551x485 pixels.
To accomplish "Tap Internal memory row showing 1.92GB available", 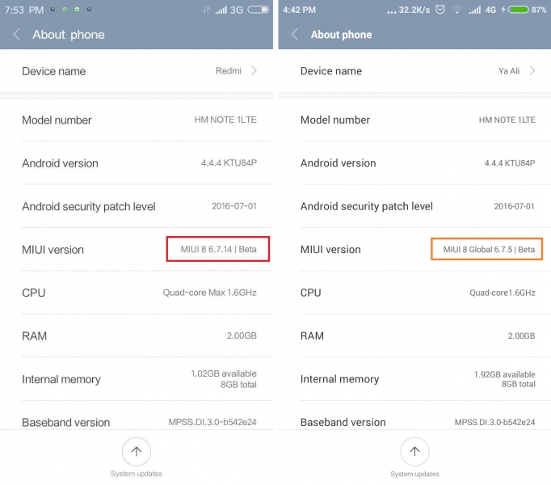I will 416,379.
